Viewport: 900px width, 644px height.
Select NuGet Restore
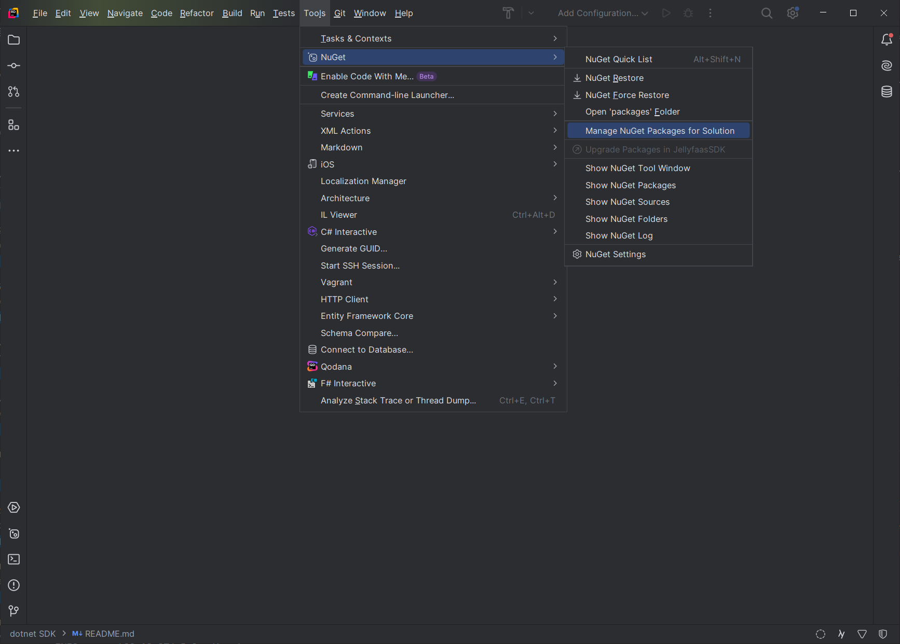pyautogui.click(x=659, y=78)
